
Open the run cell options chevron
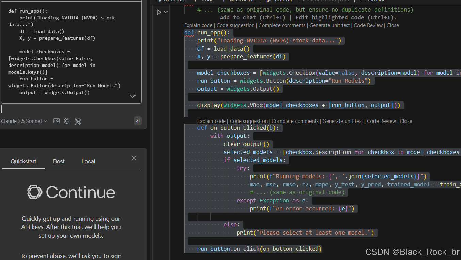[x=166, y=12]
